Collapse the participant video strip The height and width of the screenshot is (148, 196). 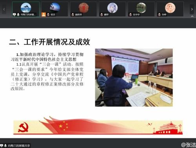pyautogui.click(x=192, y=16)
